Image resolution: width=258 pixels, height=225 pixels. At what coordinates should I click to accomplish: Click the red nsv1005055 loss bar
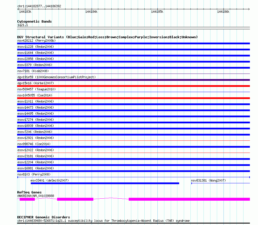[x=133, y=98]
